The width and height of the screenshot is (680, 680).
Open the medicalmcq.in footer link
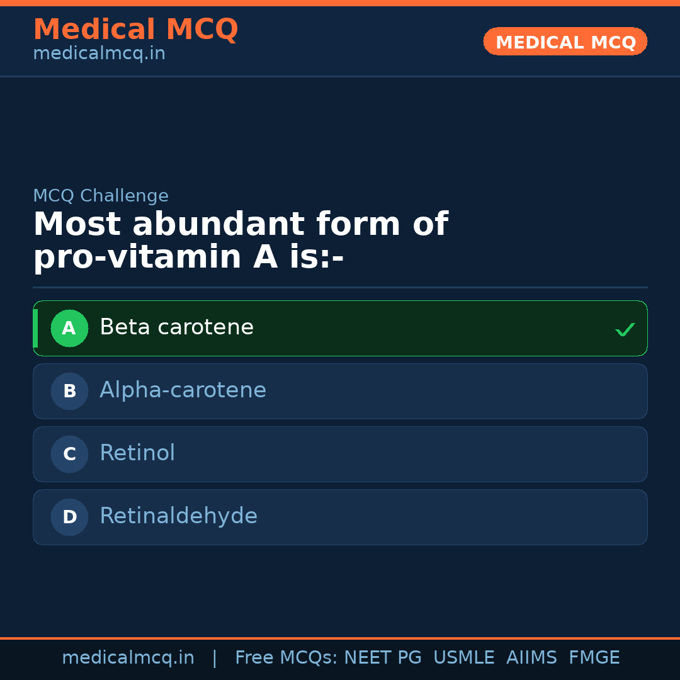(128, 657)
